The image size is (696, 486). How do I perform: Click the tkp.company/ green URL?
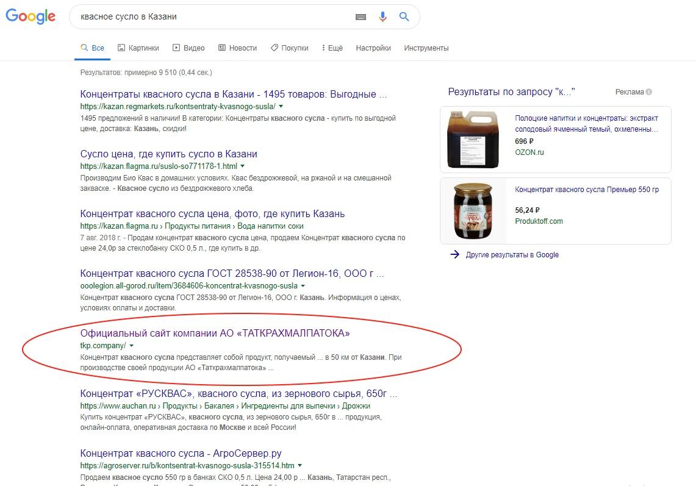pos(103,346)
